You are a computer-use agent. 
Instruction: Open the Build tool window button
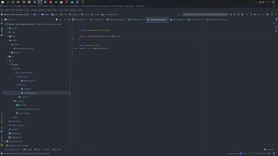click(37, 149)
